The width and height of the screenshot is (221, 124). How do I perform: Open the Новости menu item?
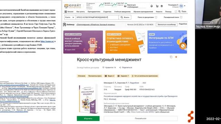pyautogui.click(x=159, y=12)
